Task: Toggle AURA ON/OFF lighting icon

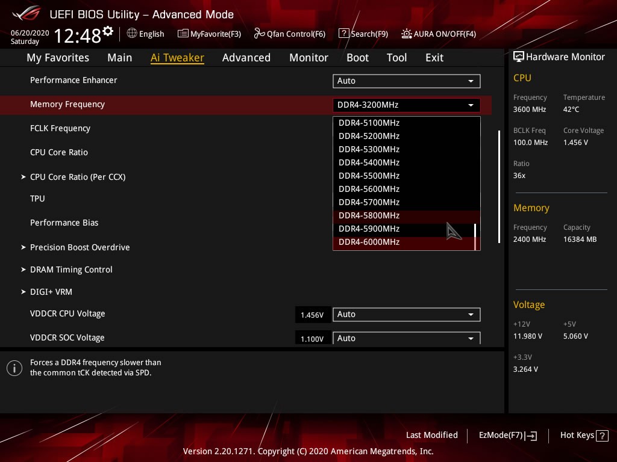Action: [407, 34]
